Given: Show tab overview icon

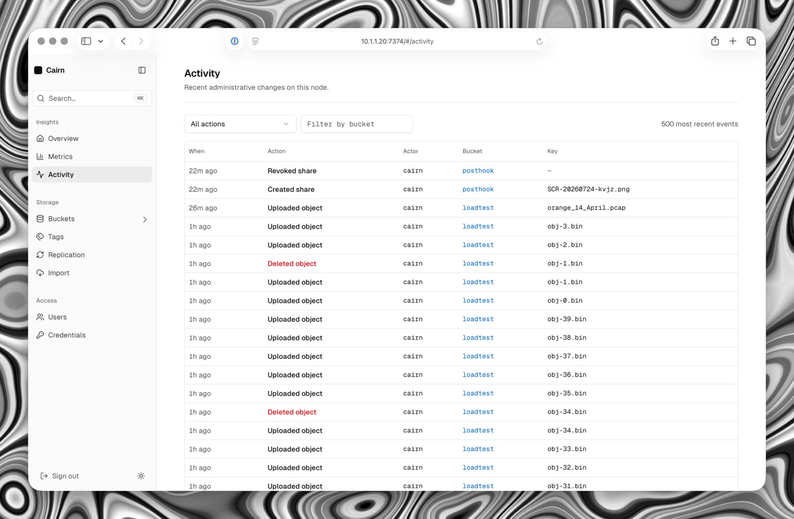Looking at the screenshot, I should click(751, 41).
